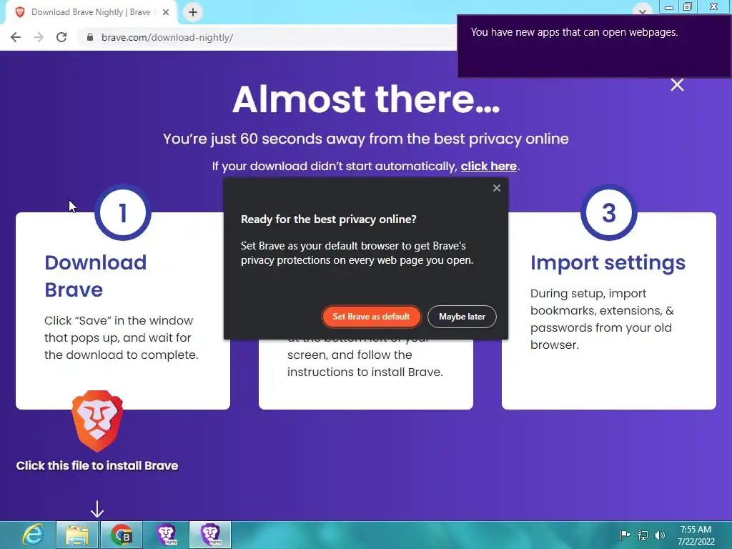
Task: Open Internet Explorer from the taskbar
Action: [33, 535]
